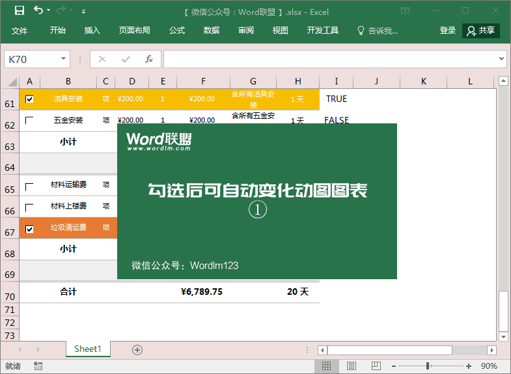Click the 告诉我 lightbulb search box

click(x=378, y=31)
